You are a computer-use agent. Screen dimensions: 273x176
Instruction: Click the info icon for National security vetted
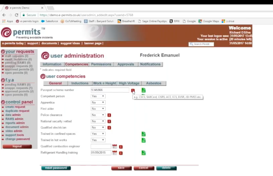109,121
